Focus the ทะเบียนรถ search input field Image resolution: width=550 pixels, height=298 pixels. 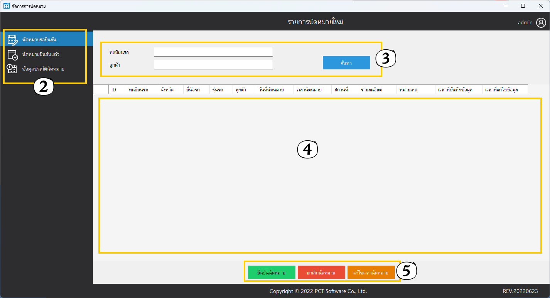[x=213, y=52]
